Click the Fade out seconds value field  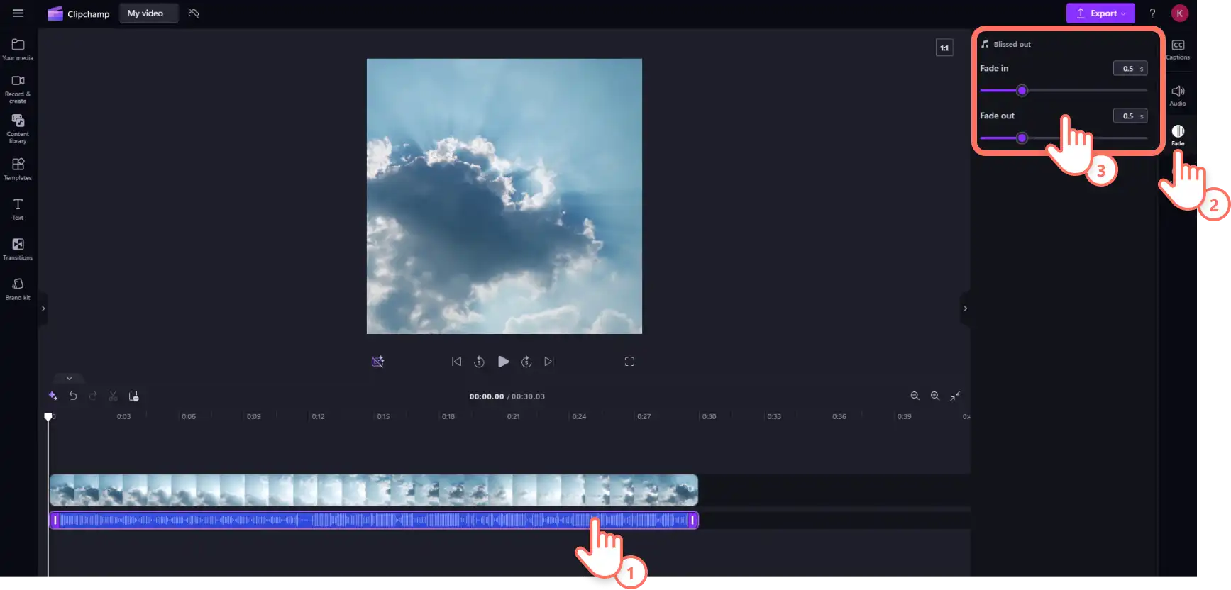1130,116
